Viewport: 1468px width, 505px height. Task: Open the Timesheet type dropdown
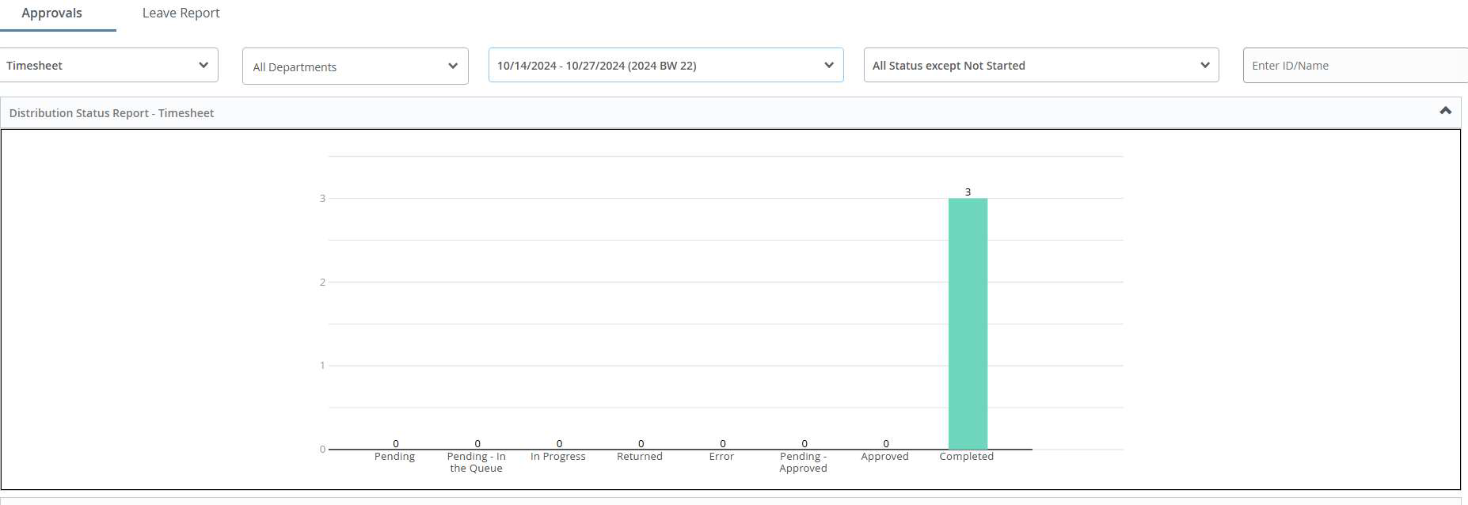tap(108, 66)
